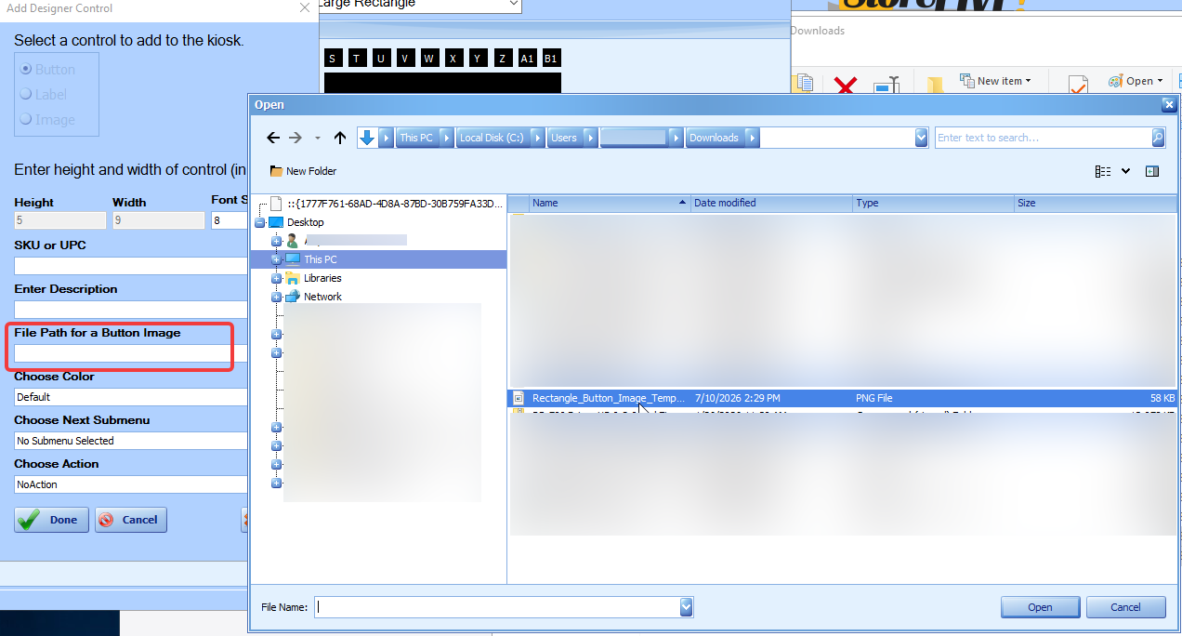Screen dimensions: 1182x636
Task: Click the Open button in the dialog
Action: click(x=1040, y=607)
